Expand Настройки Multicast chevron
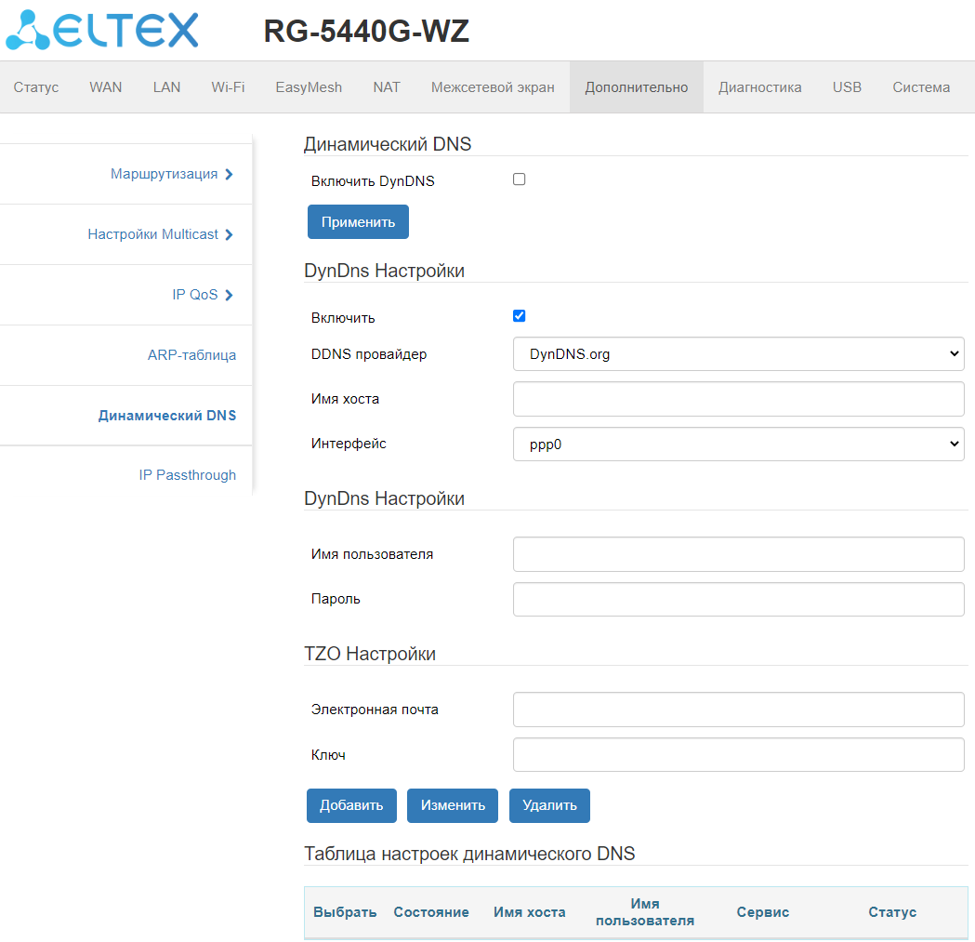 229,234
